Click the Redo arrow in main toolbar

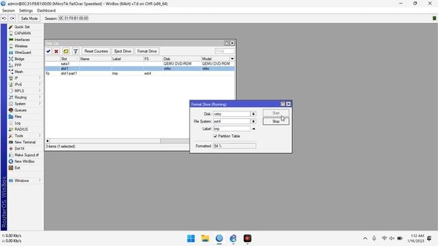click(x=12, y=18)
